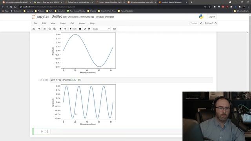Image resolution: width=251 pixels, height=141 pixels.
Task: Click the Jupyter logo
Action: click(40, 16)
